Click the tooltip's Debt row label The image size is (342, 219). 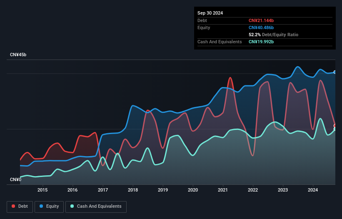point(202,20)
